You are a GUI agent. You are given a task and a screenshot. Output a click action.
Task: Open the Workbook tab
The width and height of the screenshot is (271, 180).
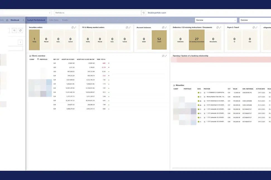coord(15,20)
